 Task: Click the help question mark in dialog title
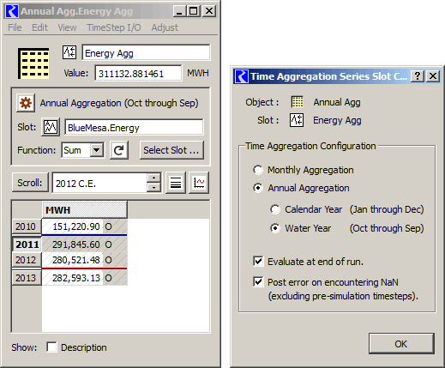[418, 76]
